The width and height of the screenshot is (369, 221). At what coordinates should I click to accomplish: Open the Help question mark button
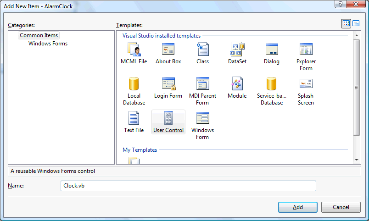tap(341, 4)
